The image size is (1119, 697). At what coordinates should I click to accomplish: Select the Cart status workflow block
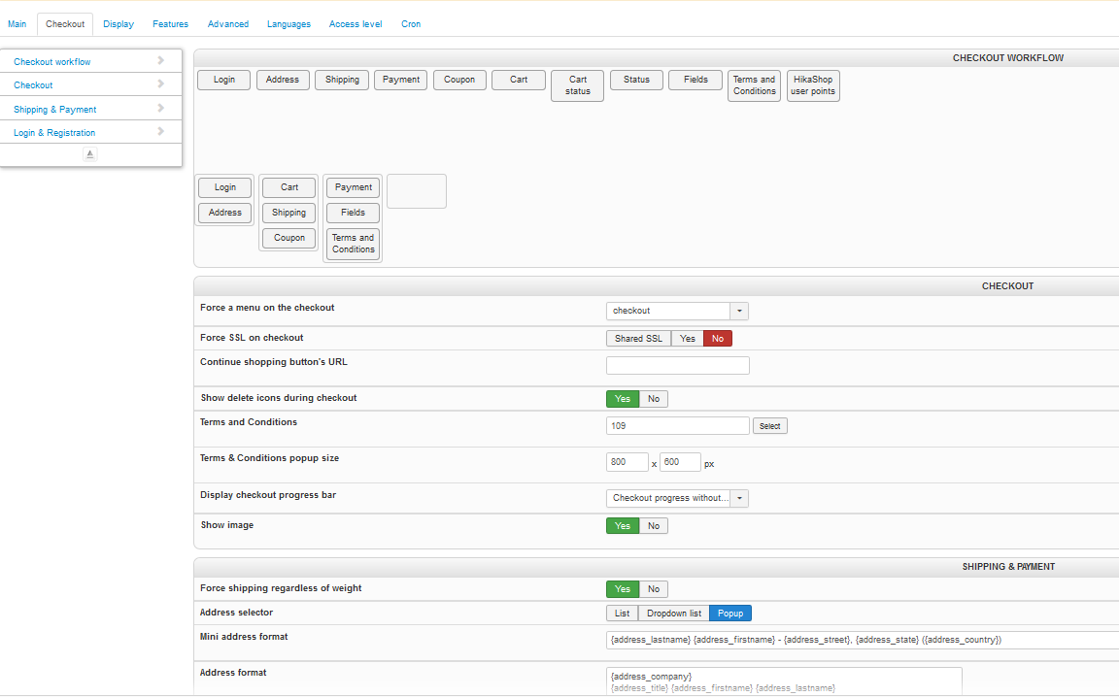point(577,85)
